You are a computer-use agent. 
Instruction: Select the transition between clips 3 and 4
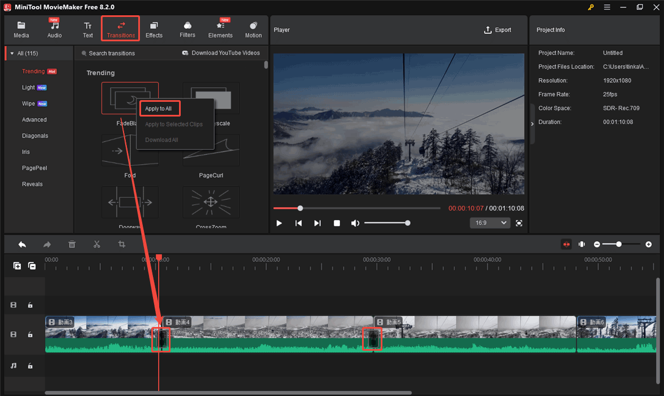tap(161, 339)
